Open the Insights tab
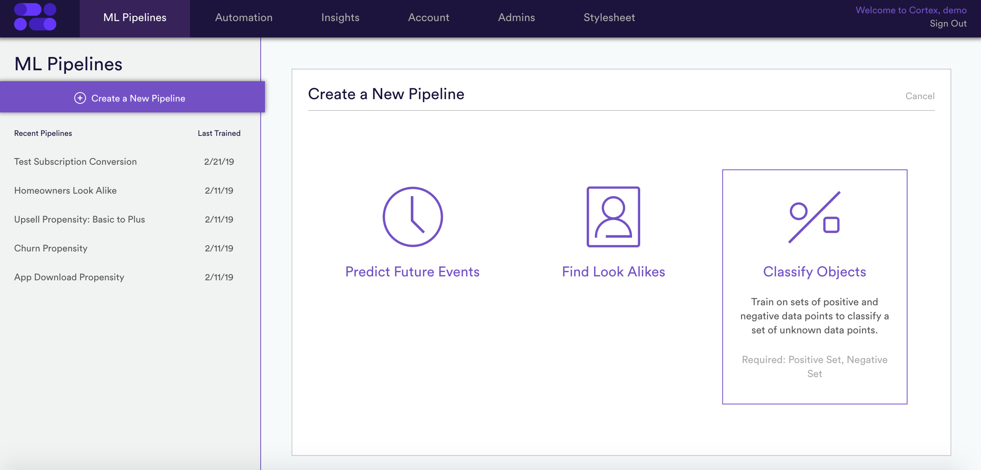Viewport: 981px width, 470px height. pyautogui.click(x=340, y=18)
